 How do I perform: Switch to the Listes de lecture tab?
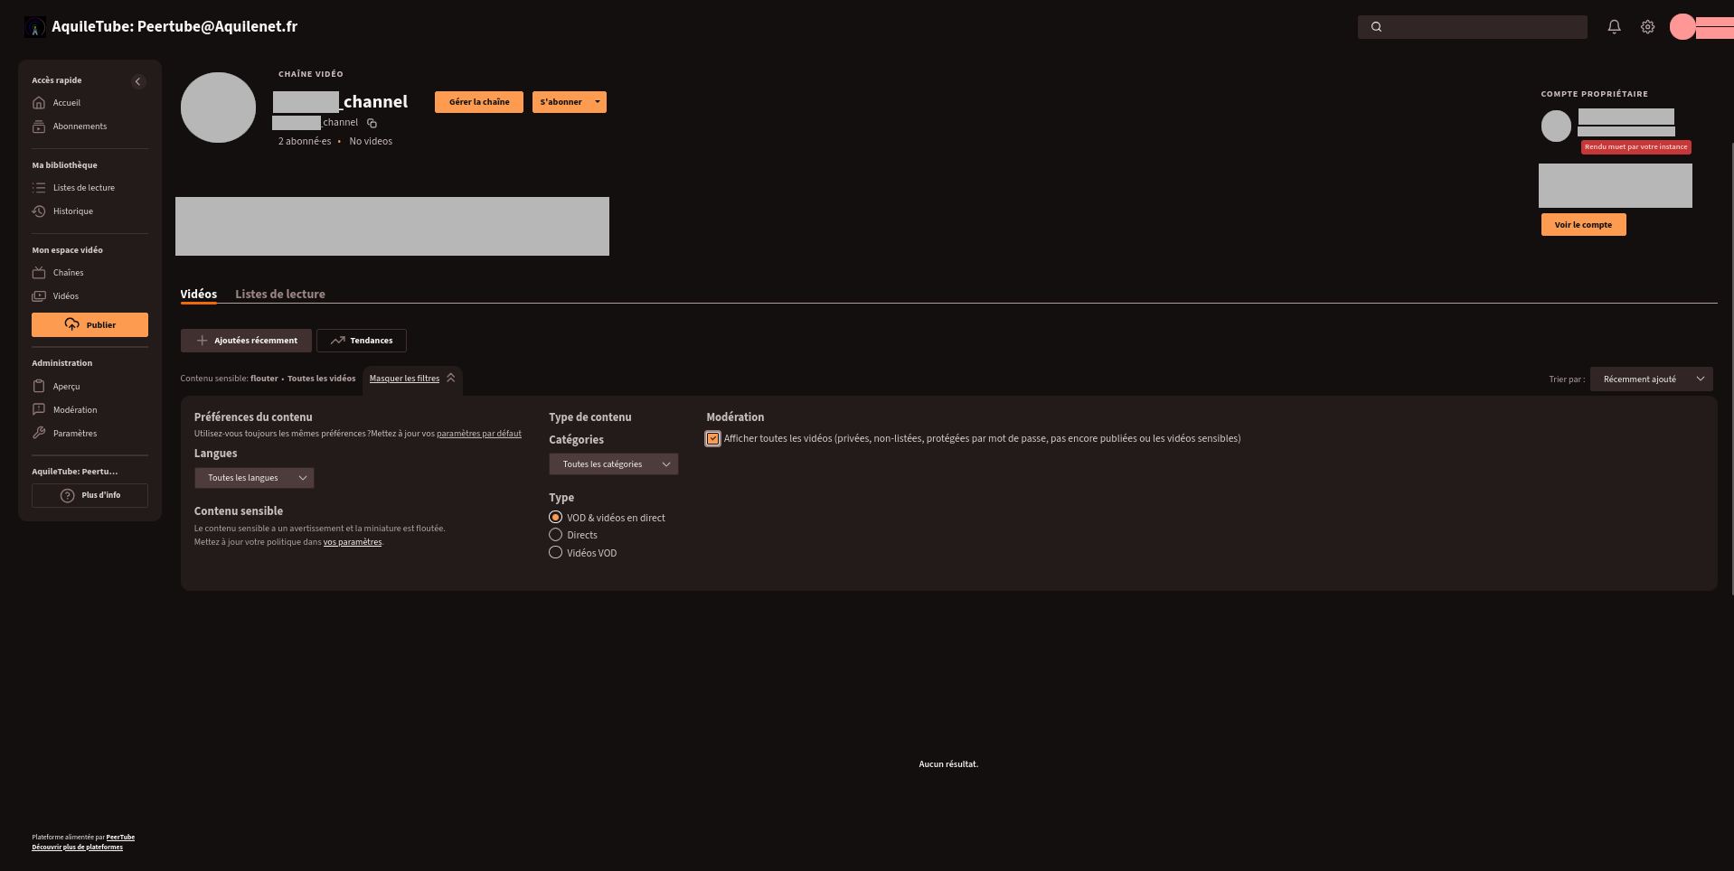pos(280,295)
